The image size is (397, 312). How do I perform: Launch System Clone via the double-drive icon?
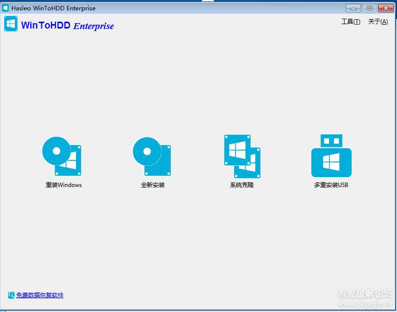click(x=242, y=156)
